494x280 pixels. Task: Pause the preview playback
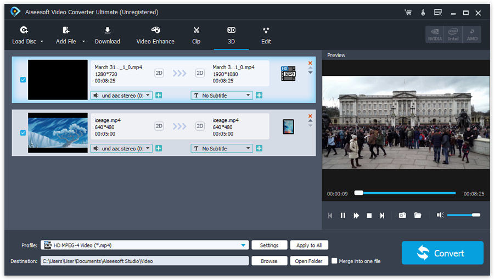tap(343, 215)
